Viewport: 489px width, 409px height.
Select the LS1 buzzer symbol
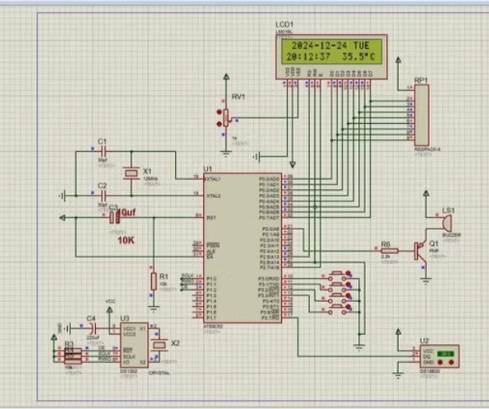[x=446, y=223]
